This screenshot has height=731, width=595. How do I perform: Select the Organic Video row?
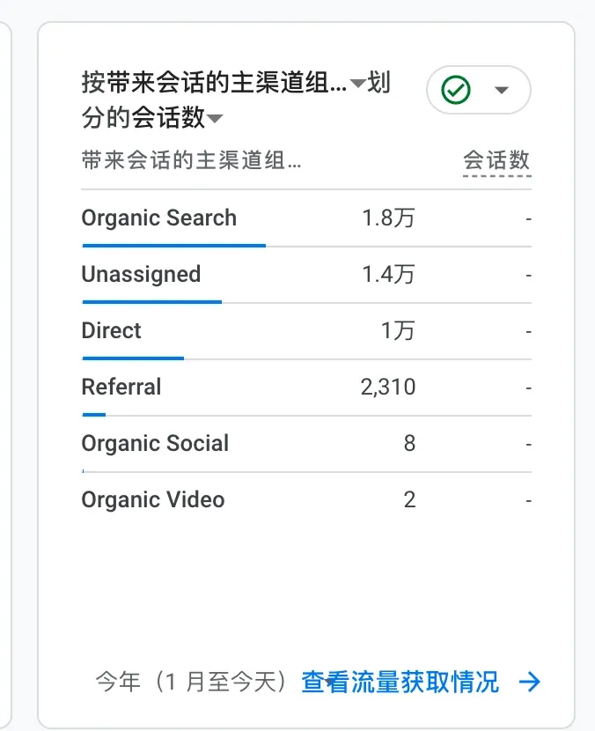pos(153,499)
